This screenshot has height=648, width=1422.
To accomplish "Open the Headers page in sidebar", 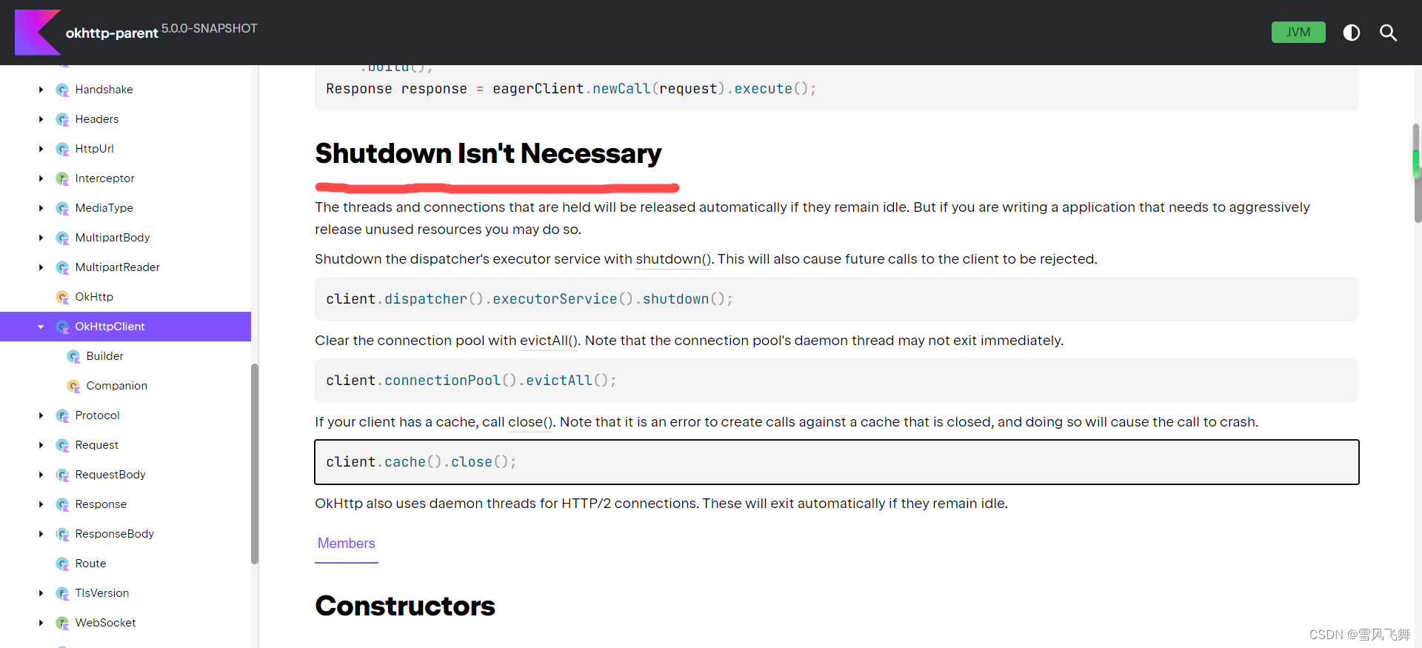I will click(x=97, y=119).
